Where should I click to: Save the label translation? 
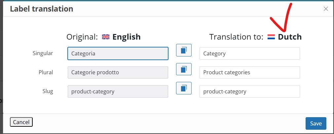[316, 123]
